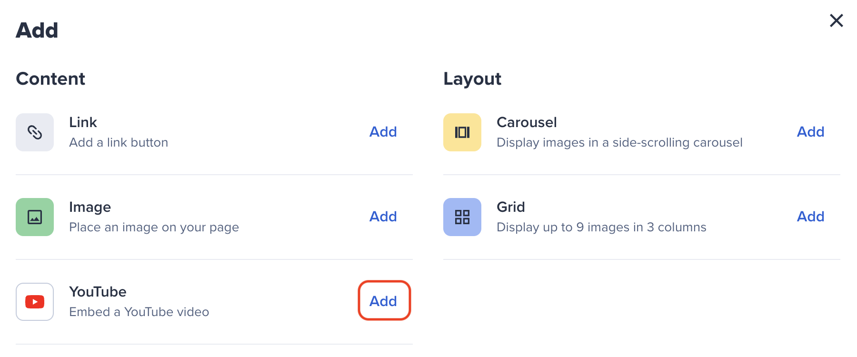Click the 'Embed a YouTube video' description
The height and width of the screenshot is (357, 857).
point(139,312)
